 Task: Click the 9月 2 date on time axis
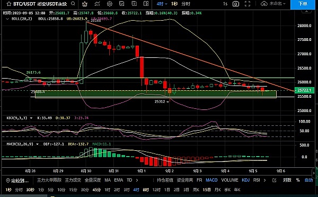(x=170, y=171)
